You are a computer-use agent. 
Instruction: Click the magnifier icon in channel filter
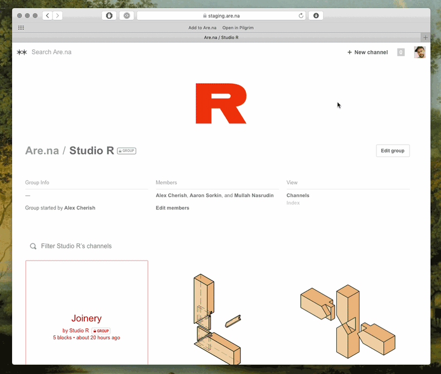pyautogui.click(x=33, y=246)
